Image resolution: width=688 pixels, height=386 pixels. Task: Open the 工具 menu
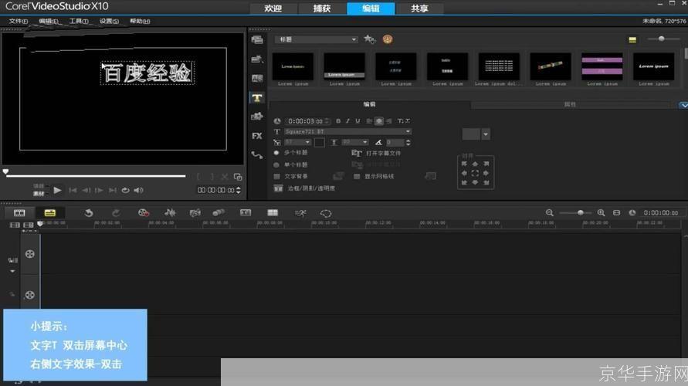(x=79, y=21)
